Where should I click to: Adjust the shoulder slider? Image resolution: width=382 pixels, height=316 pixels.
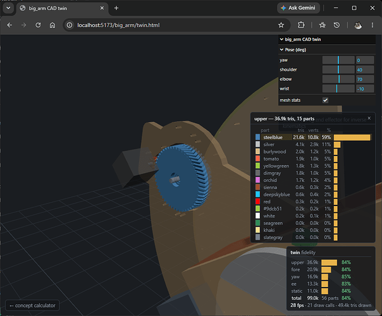pyautogui.click(x=338, y=70)
